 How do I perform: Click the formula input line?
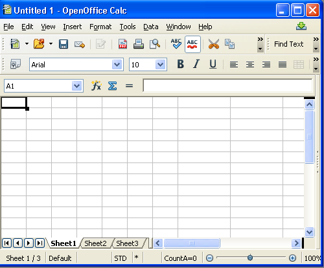227,85
